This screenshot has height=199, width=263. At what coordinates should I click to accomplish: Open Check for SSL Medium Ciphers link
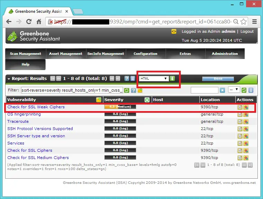38,158
